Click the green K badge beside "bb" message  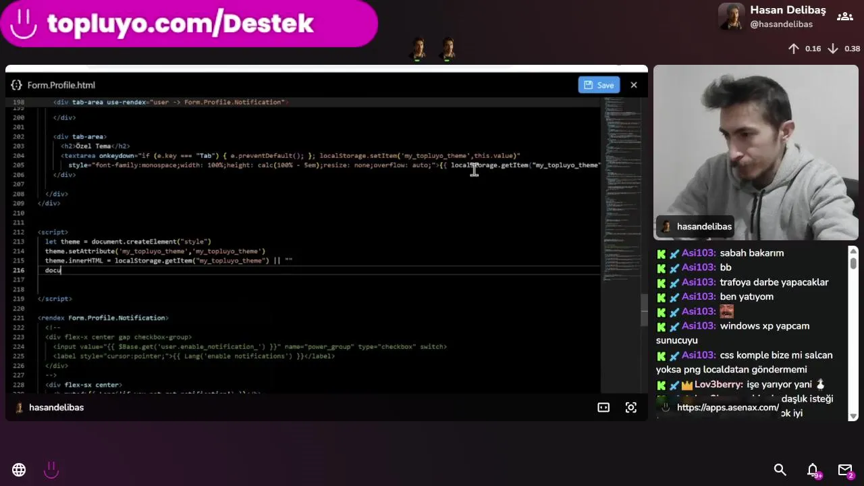click(661, 268)
